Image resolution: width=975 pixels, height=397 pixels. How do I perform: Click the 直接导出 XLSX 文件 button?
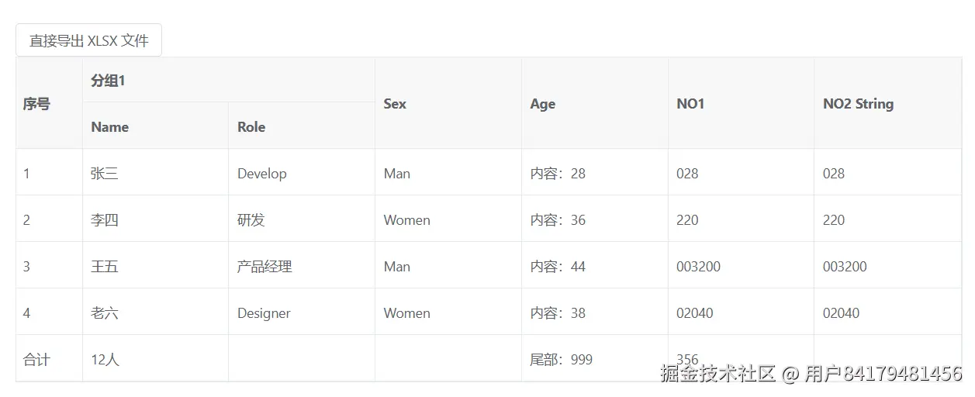pyautogui.click(x=88, y=40)
